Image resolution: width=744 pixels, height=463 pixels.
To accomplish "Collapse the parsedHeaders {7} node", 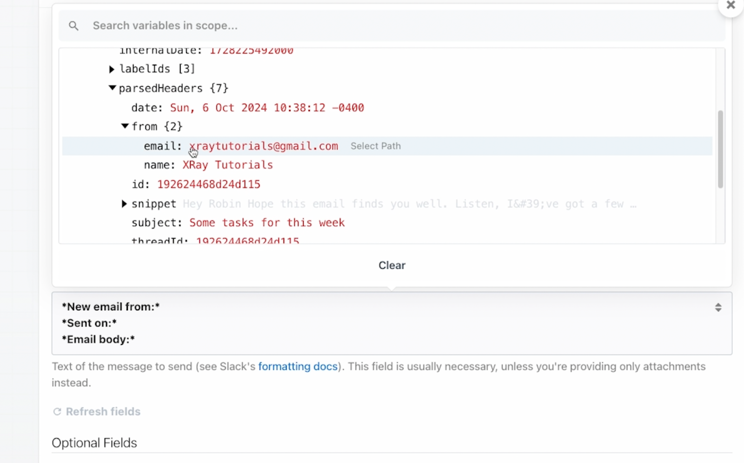I will tap(112, 88).
